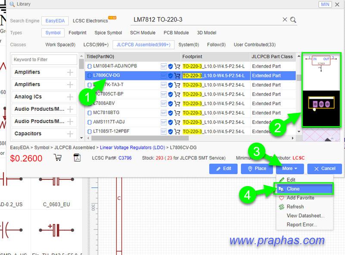The width and height of the screenshot is (345, 255).
Task: Click the horizontal scrollbar thumb under the parts table
Action: [x=140, y=138]
